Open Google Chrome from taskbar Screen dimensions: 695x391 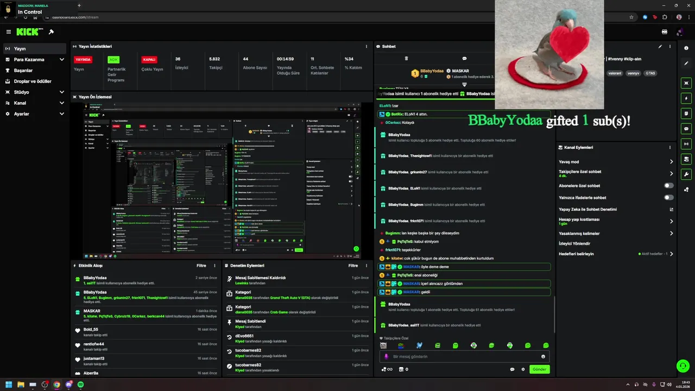(x=56, y=384)
